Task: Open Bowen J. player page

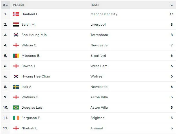Action: pyautogui.click(x=29, y=66)
